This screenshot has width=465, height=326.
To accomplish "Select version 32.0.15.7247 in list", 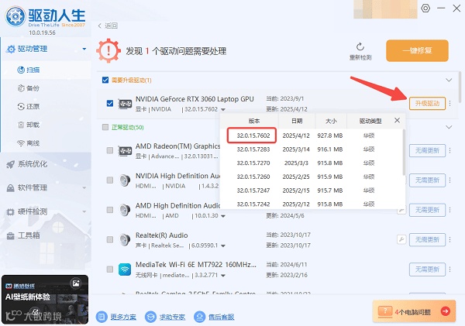I will pyautogui.click(x=253, y=190).
